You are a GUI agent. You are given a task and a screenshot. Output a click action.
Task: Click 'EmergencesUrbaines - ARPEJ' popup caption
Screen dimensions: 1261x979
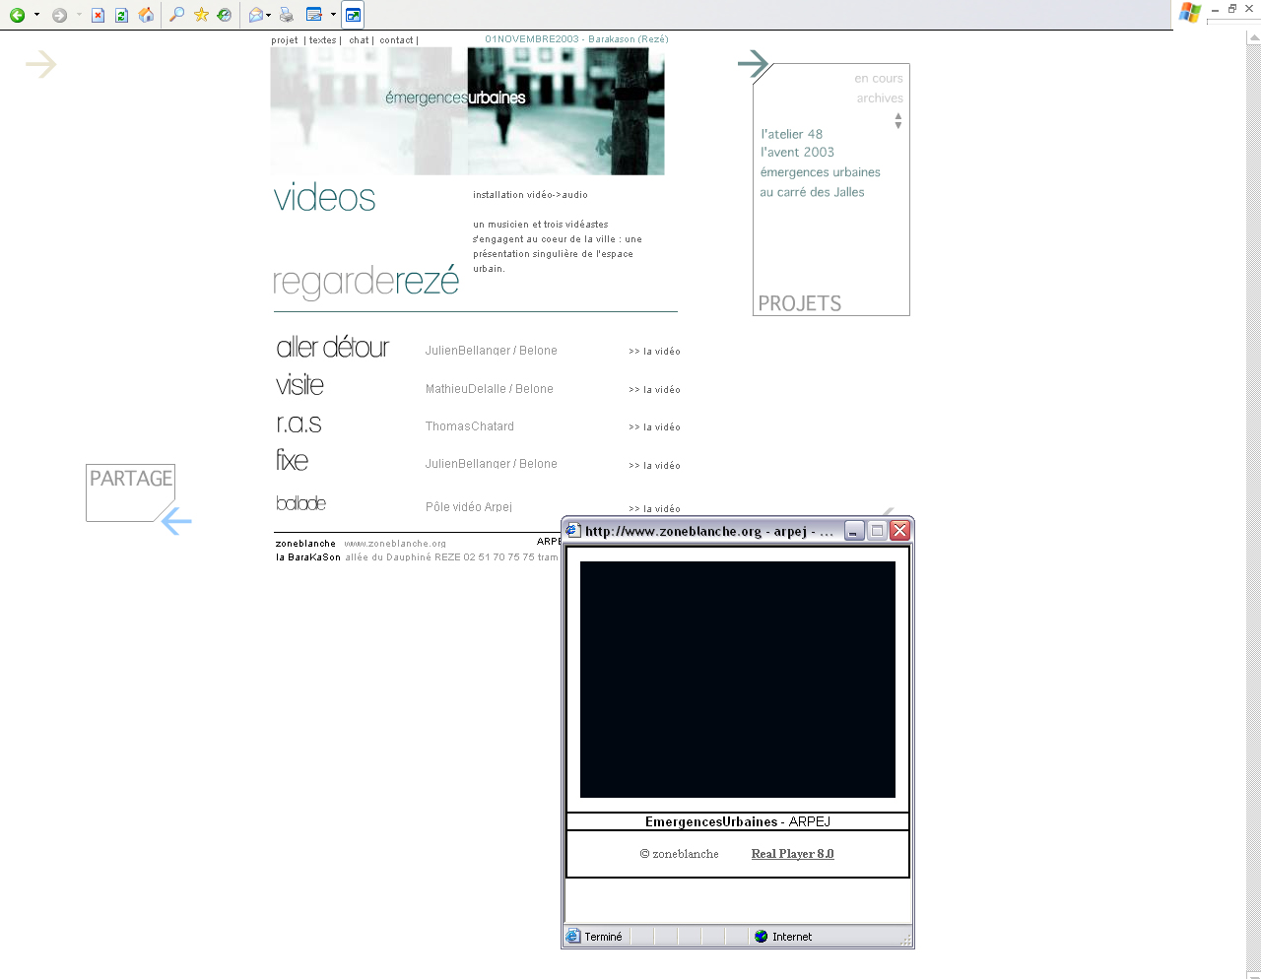point(738,821)
